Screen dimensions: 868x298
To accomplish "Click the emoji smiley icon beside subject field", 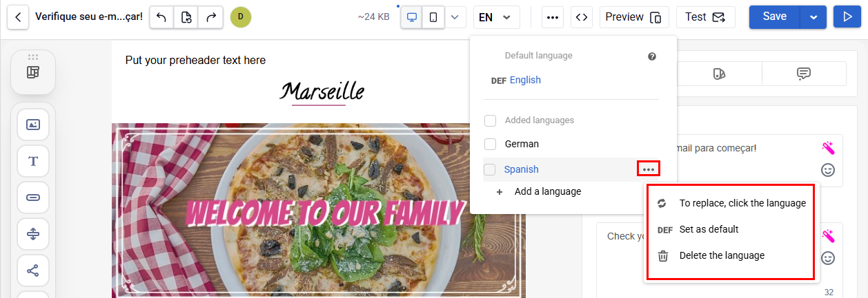I will (x=828, y=169).
